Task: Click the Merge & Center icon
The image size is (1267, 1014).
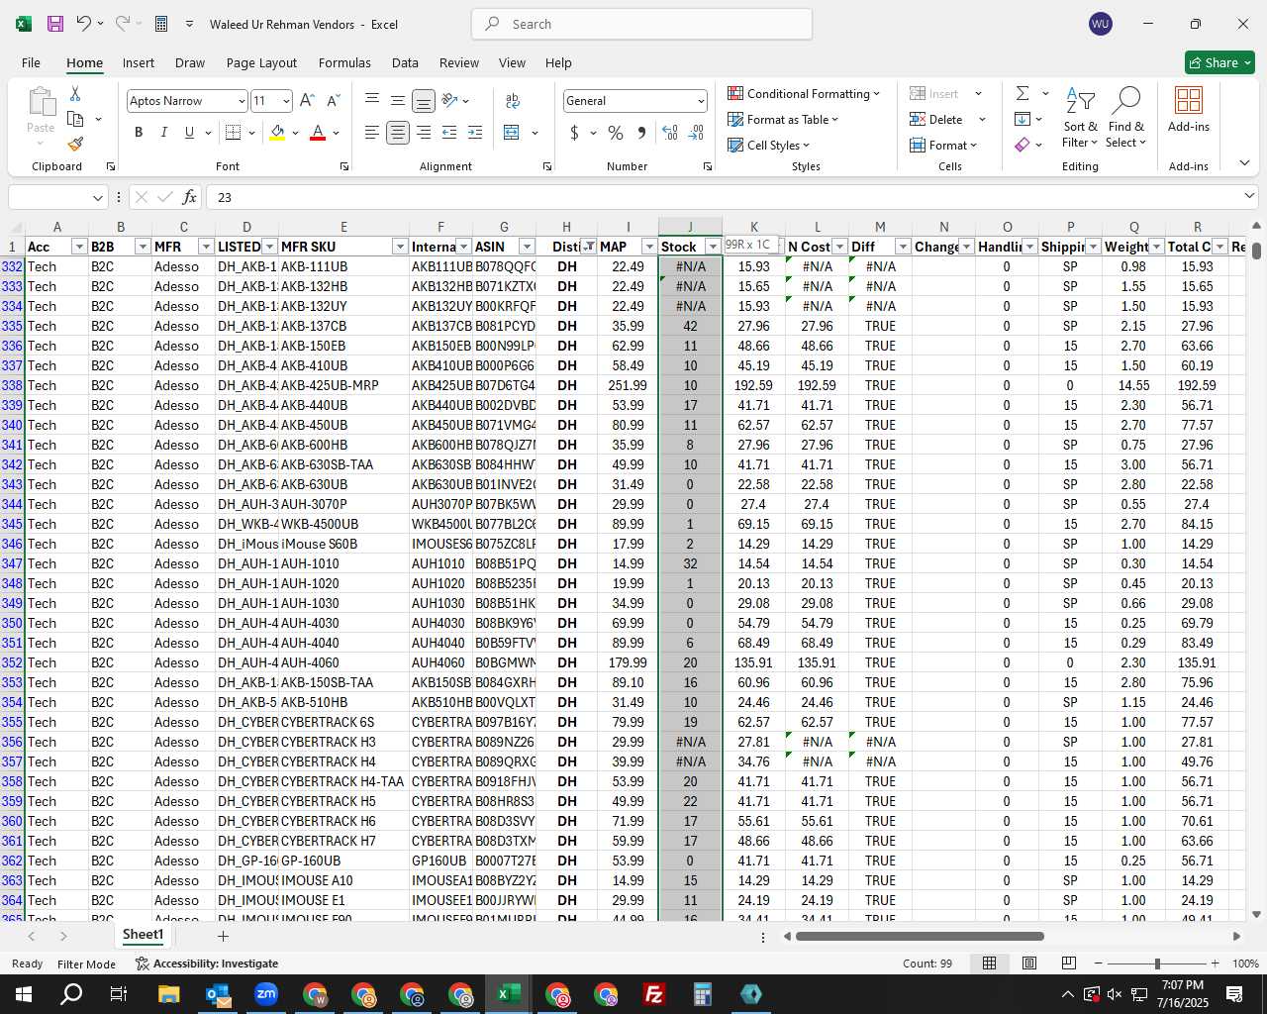Action: pyautogui.click(x=512, y=132)
